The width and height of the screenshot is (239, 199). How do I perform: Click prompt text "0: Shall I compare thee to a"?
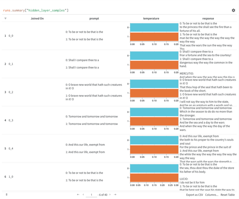[x=82, y=60]
